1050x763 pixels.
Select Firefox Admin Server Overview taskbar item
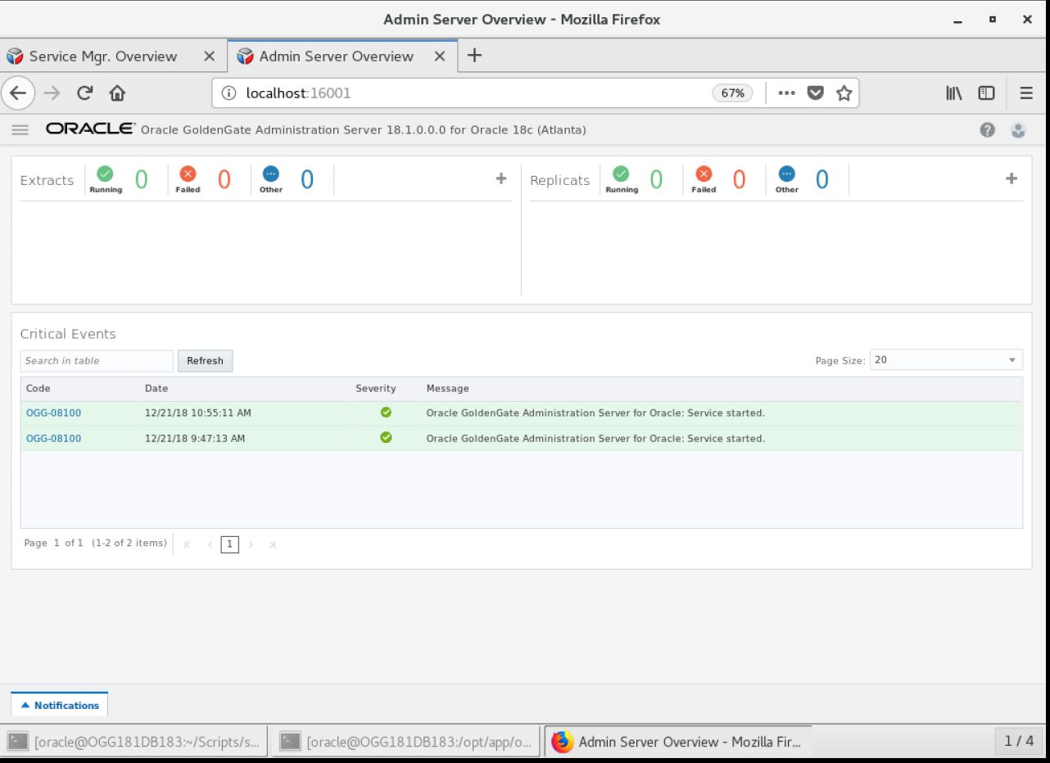(678, 742)
